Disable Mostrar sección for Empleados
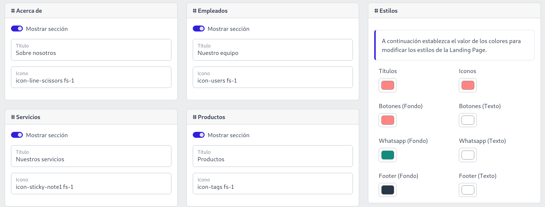The height and width of the screenshot is (207, 545). coord(199,29)
